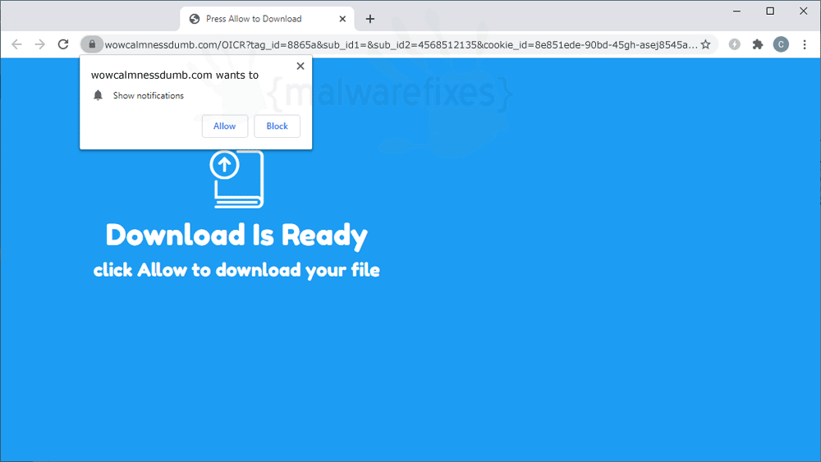Open Chrome's three-dot menu
Screen dimensions: 821x462
tap(805, 44)
